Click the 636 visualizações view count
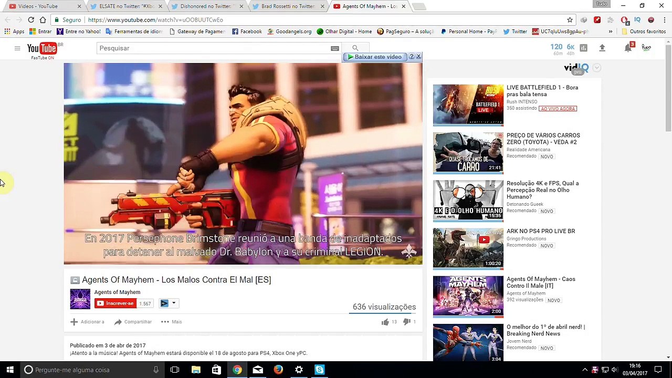This screenshot has height=378, width=672. click(384, 307)
